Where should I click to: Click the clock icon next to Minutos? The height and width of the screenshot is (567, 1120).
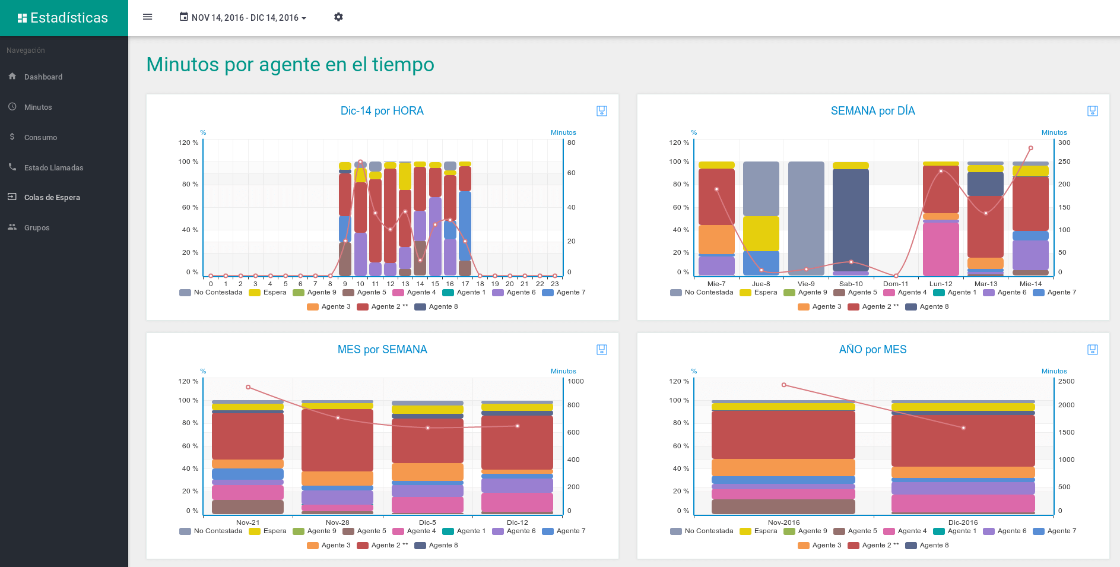coord(12,106)
